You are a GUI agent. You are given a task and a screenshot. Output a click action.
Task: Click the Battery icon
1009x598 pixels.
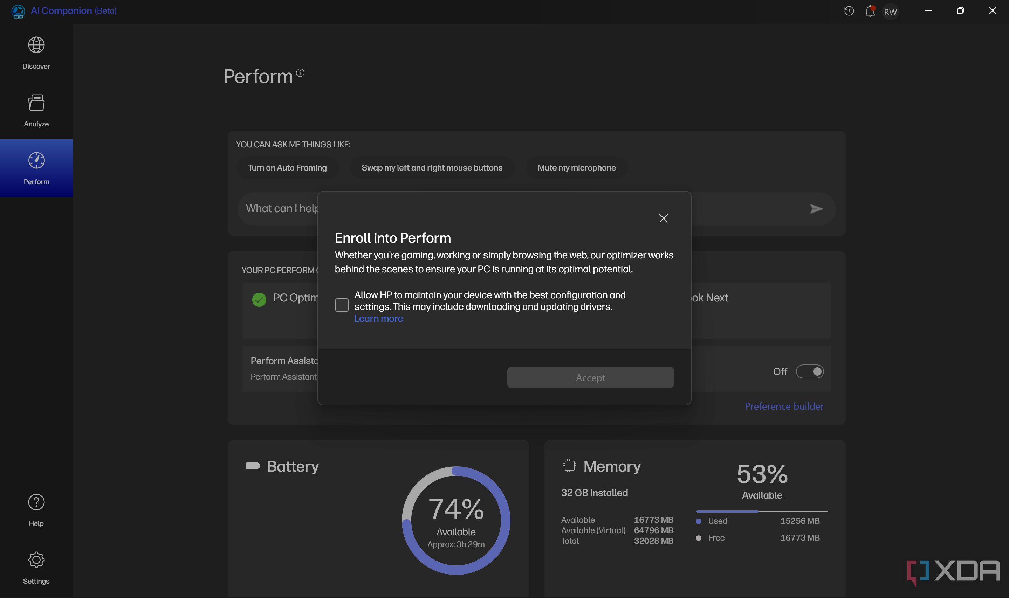pos(253,466)
